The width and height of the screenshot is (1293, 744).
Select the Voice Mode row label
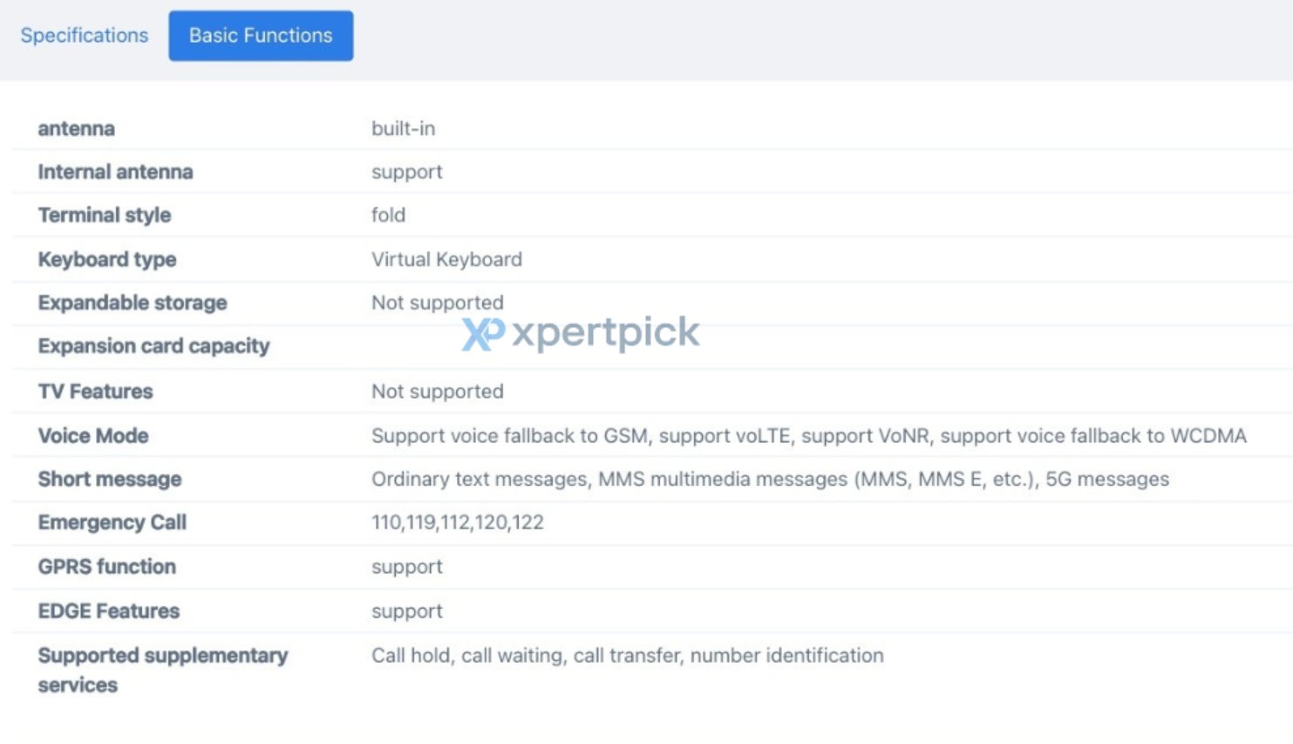tap(93, 435)
